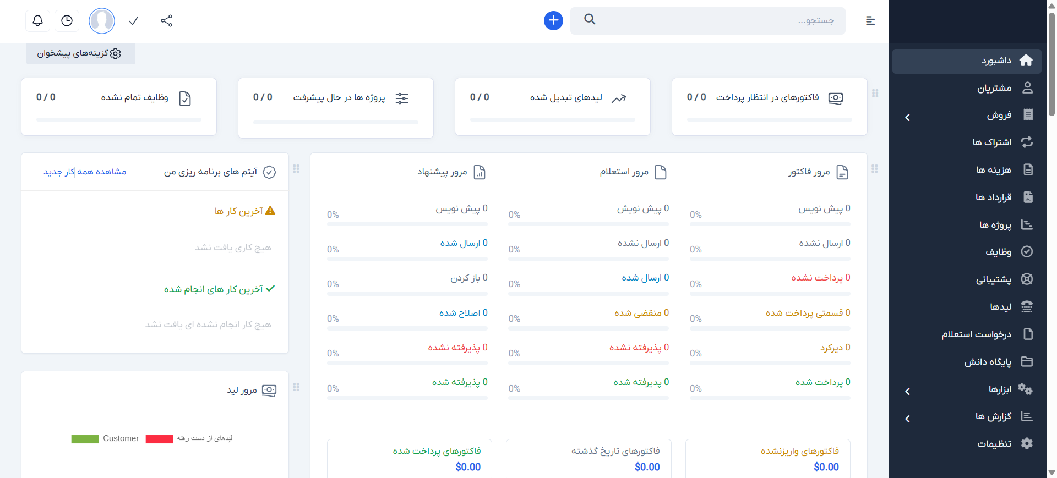Click the notifications bell icon

tap(37, 21)
